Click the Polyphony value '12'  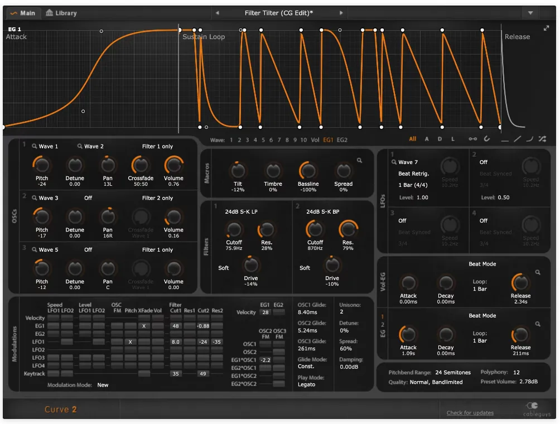click(516, 372)
